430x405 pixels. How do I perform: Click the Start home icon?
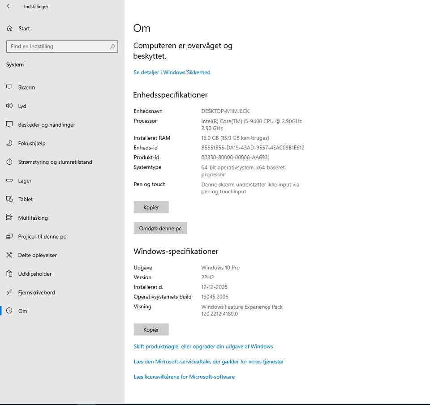[9, 28]
